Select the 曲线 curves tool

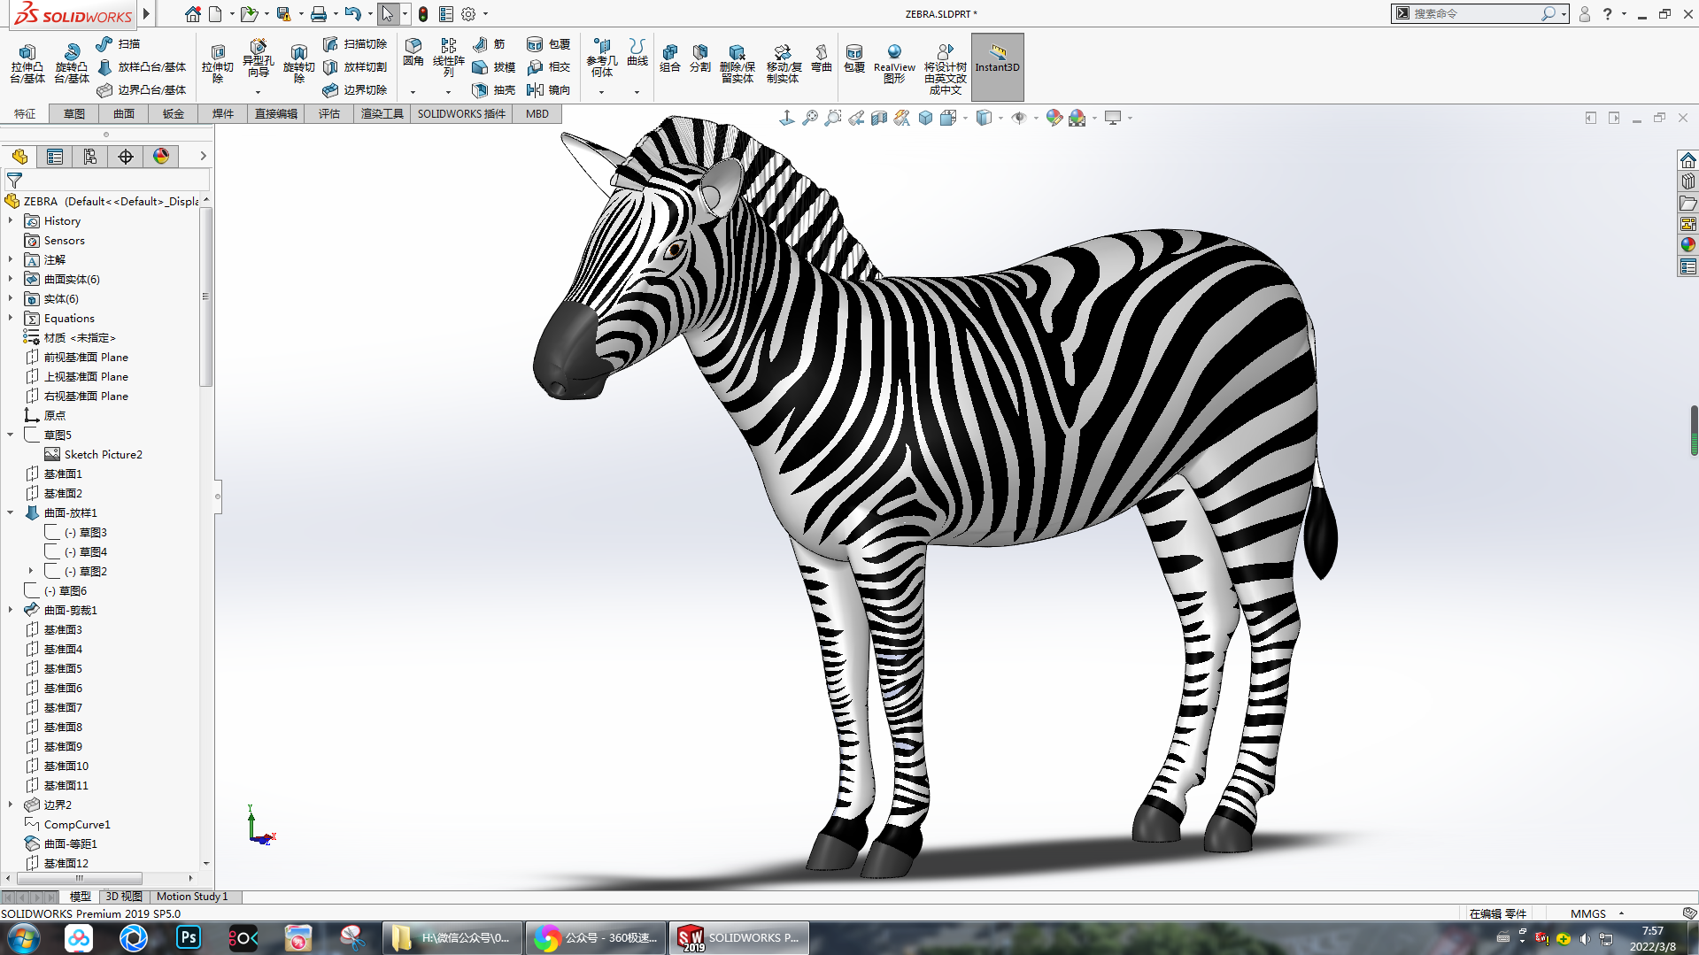[637, 52]
